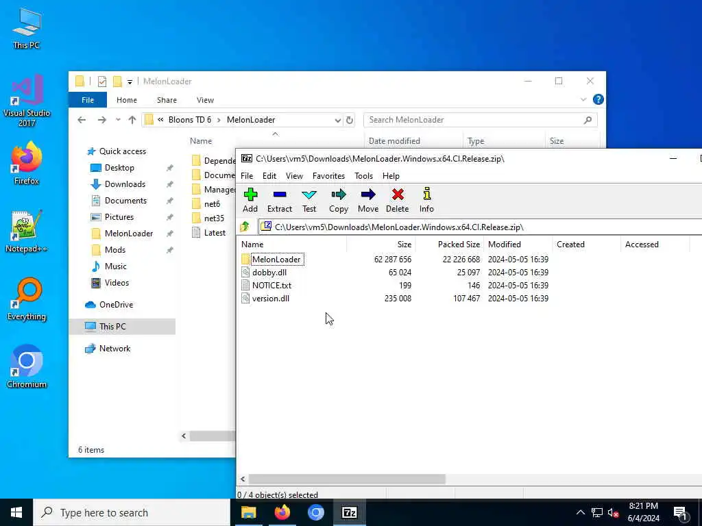Open recent locations dropdown in Explorer
The image size is (702, 526).
tap(118, 120)
